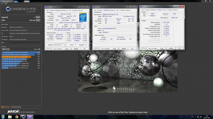The height and width of the screenshot is (119, 213).
Task: Open Caches tab in middle CPU-Z window
Action: pyautogui.click(x=100, y=10)
